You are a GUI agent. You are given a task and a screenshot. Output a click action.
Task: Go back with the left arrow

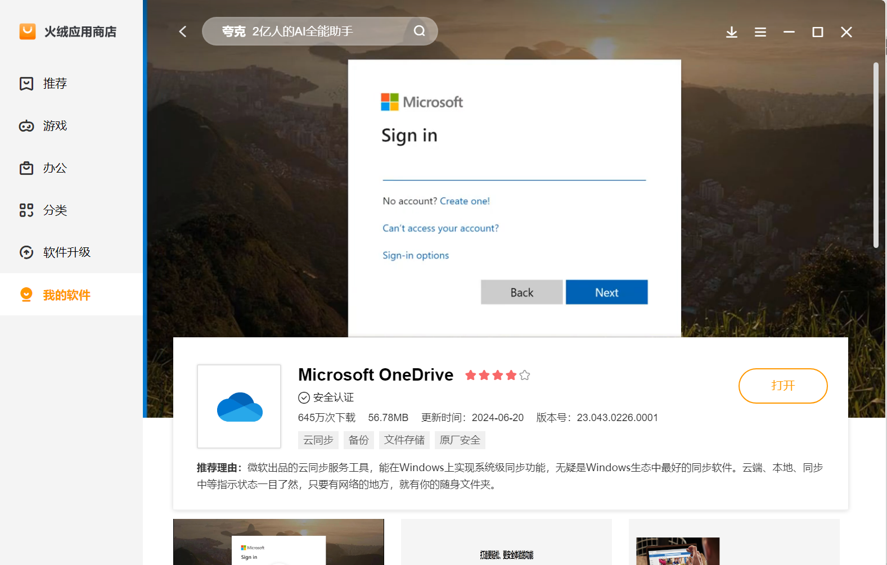(183, 31)
